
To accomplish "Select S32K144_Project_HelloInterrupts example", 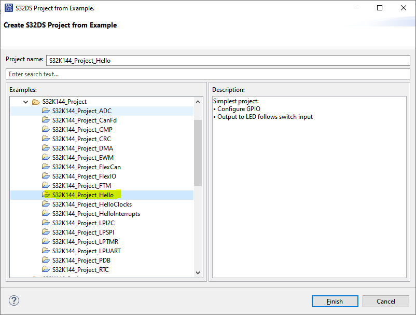I will click(x=96, y=214).
